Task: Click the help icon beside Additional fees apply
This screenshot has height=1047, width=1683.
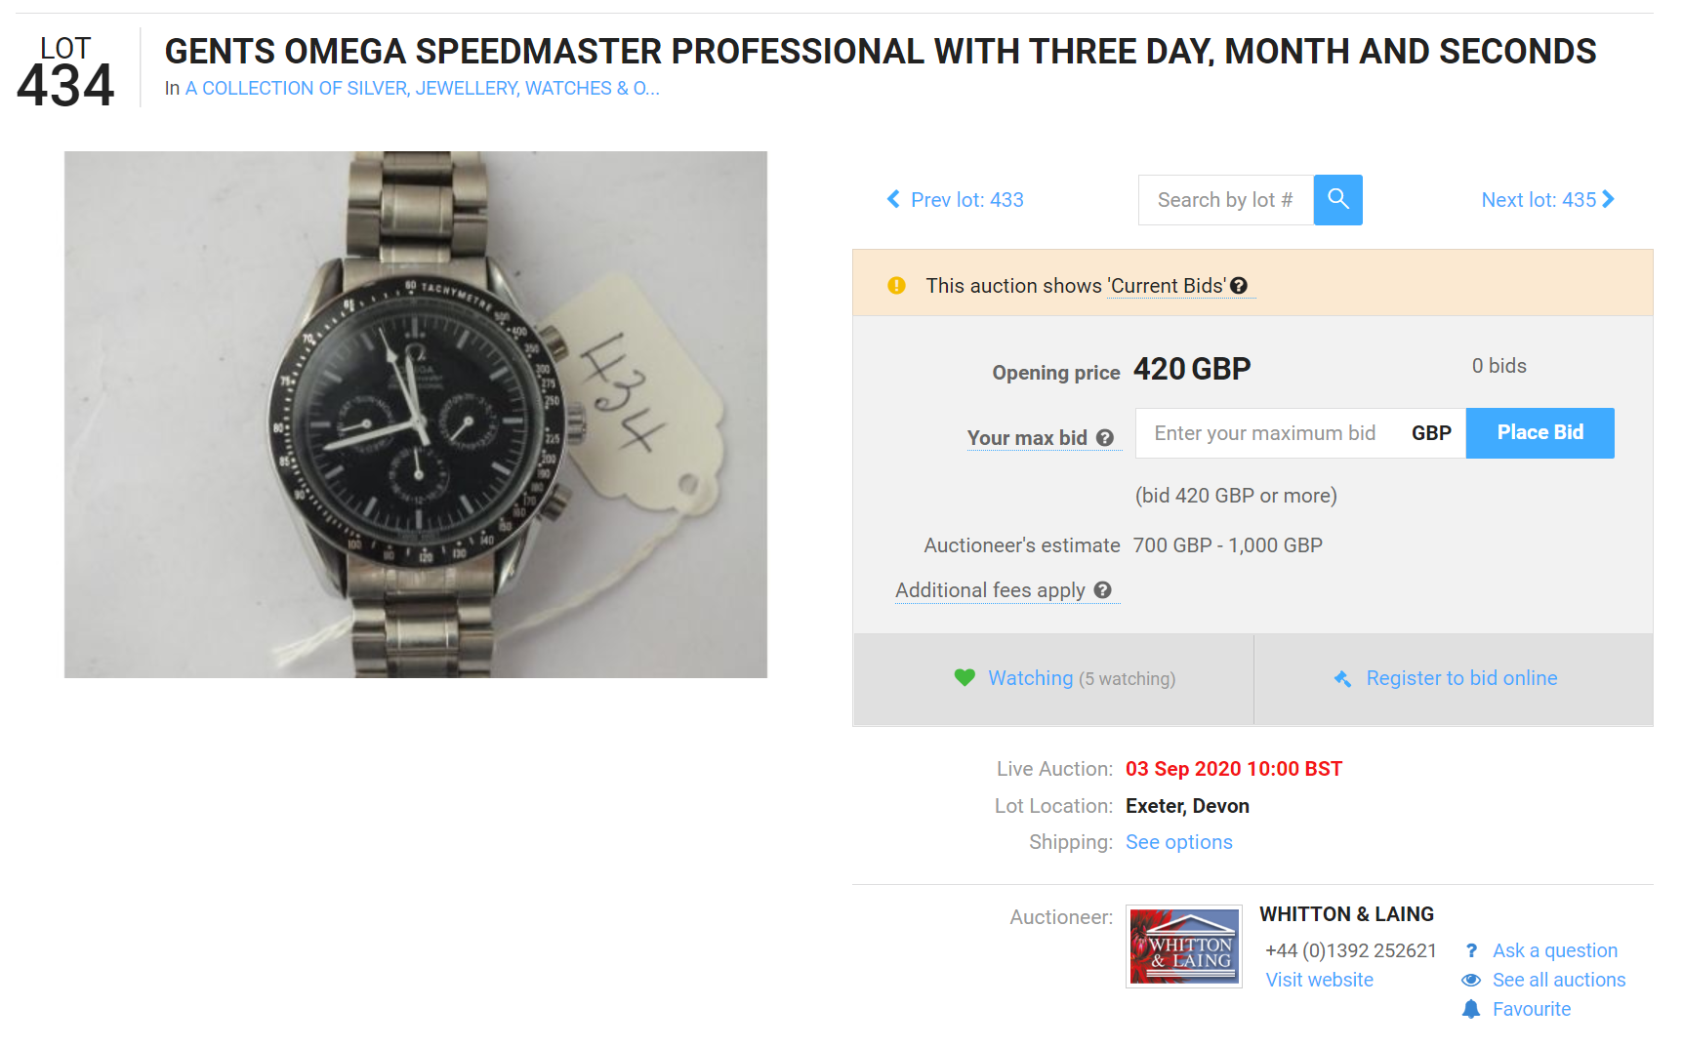Action: [x=1103, y=590]
